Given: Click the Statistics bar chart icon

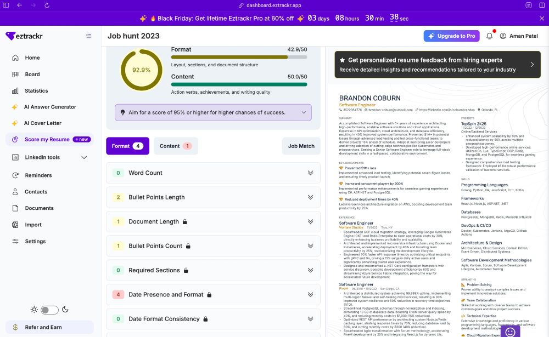Looking at the screenshot, I should tap(15, 91).
